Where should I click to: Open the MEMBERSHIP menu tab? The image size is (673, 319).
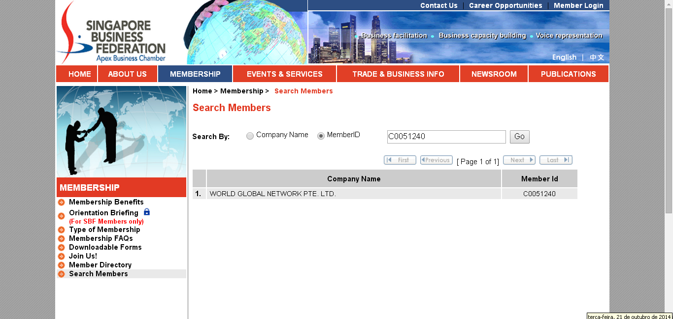tap(195, 74)
